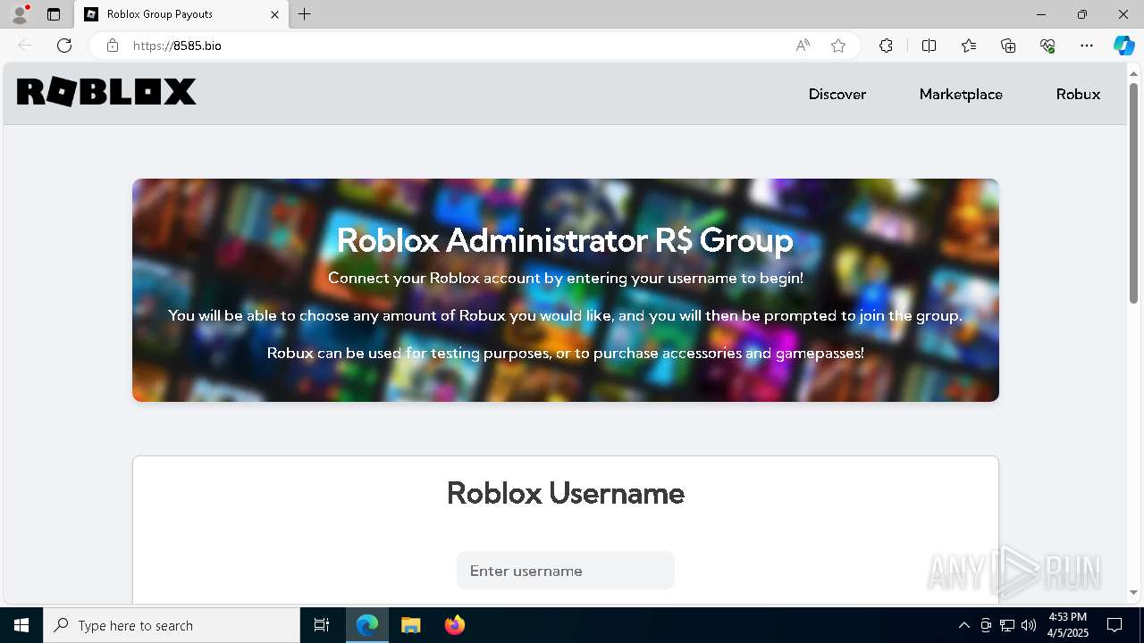Click the page's vertical scrollbar thumb
This screenshot has height=643, width=1144.
(1134, 192)
